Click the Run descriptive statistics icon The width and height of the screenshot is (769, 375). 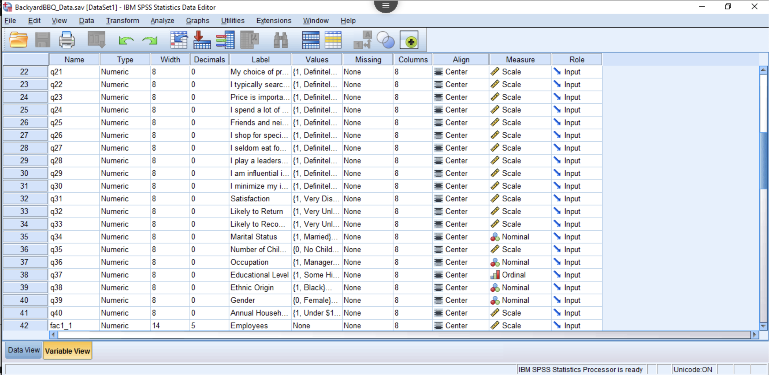[x=250, y=40]
